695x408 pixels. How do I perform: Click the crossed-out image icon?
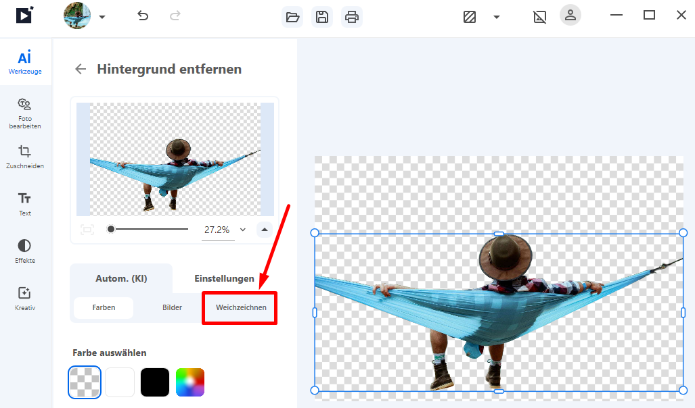(x=539, y=18)
